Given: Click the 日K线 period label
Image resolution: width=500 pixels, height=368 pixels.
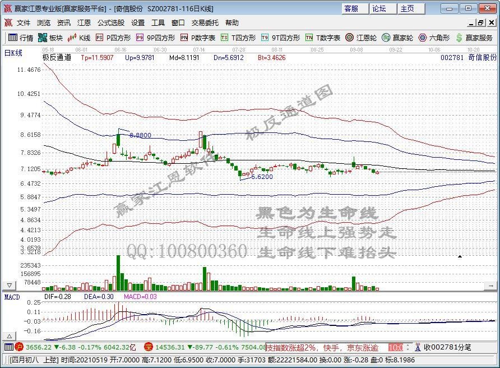Looking at the screenshot, I should [x=13, y=53].
